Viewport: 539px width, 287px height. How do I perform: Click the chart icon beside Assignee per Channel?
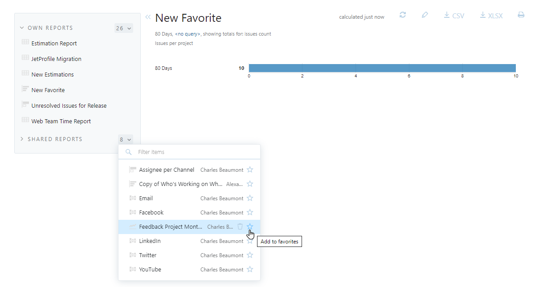pos(132,170)
